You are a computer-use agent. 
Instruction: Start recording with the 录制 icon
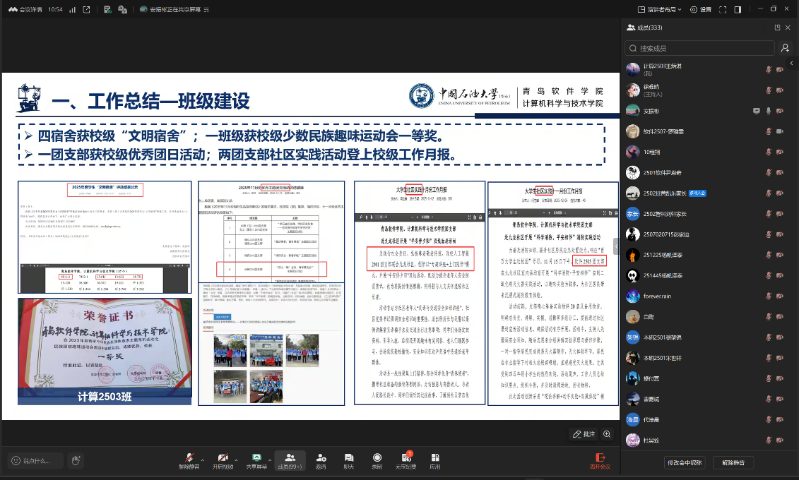point(377,457)
